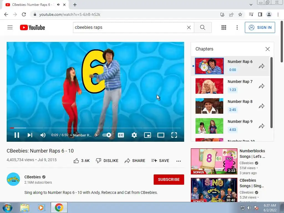Share the Number Rap 8 chapter
This screenshot has width=284, height=213.
coord(262,106)
